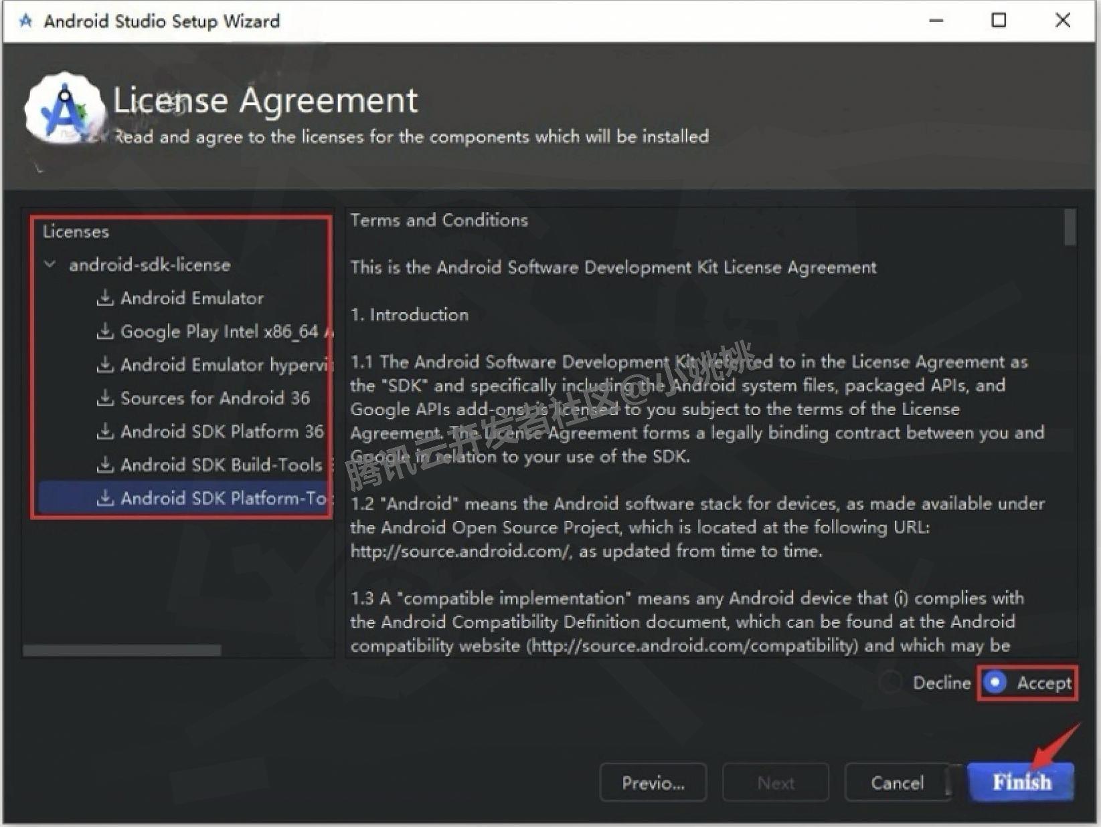The height and width of the screenshot is (827, 1101).
Task: Click the Android SDK Platform-Tools download icon
Action: (x=105, y=497)
